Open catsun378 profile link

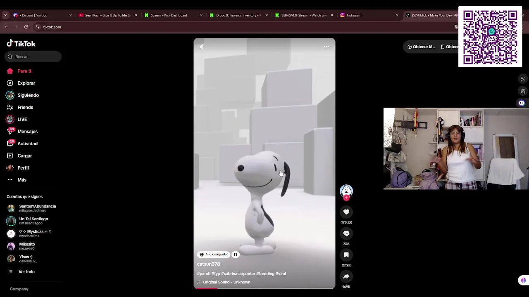coord(208,264)
